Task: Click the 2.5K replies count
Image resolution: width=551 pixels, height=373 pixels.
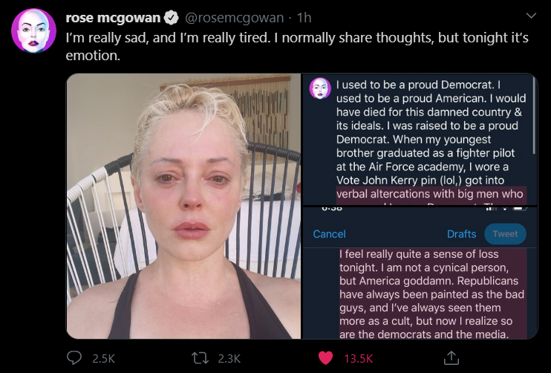Action: (103, 358)
